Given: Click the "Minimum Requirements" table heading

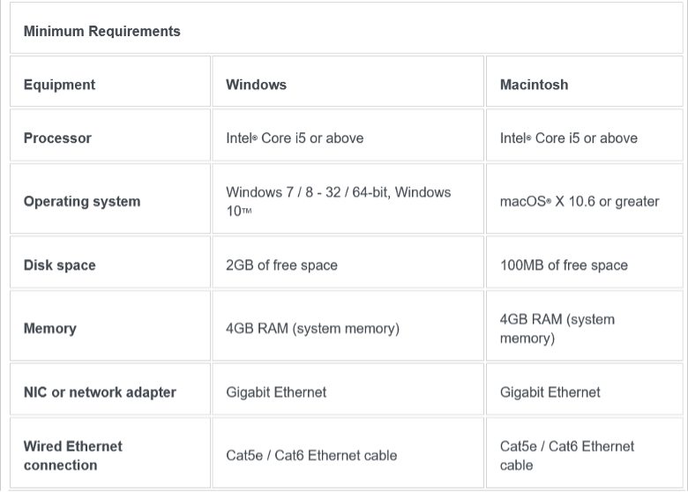Looking at the screenshot, I should point(101,31).
